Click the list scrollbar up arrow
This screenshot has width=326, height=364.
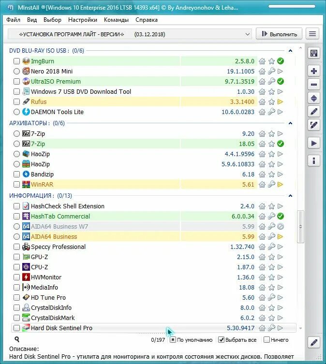(300, 48)
